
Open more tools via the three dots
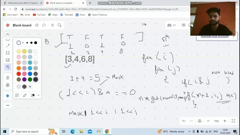tap(7, 105)
